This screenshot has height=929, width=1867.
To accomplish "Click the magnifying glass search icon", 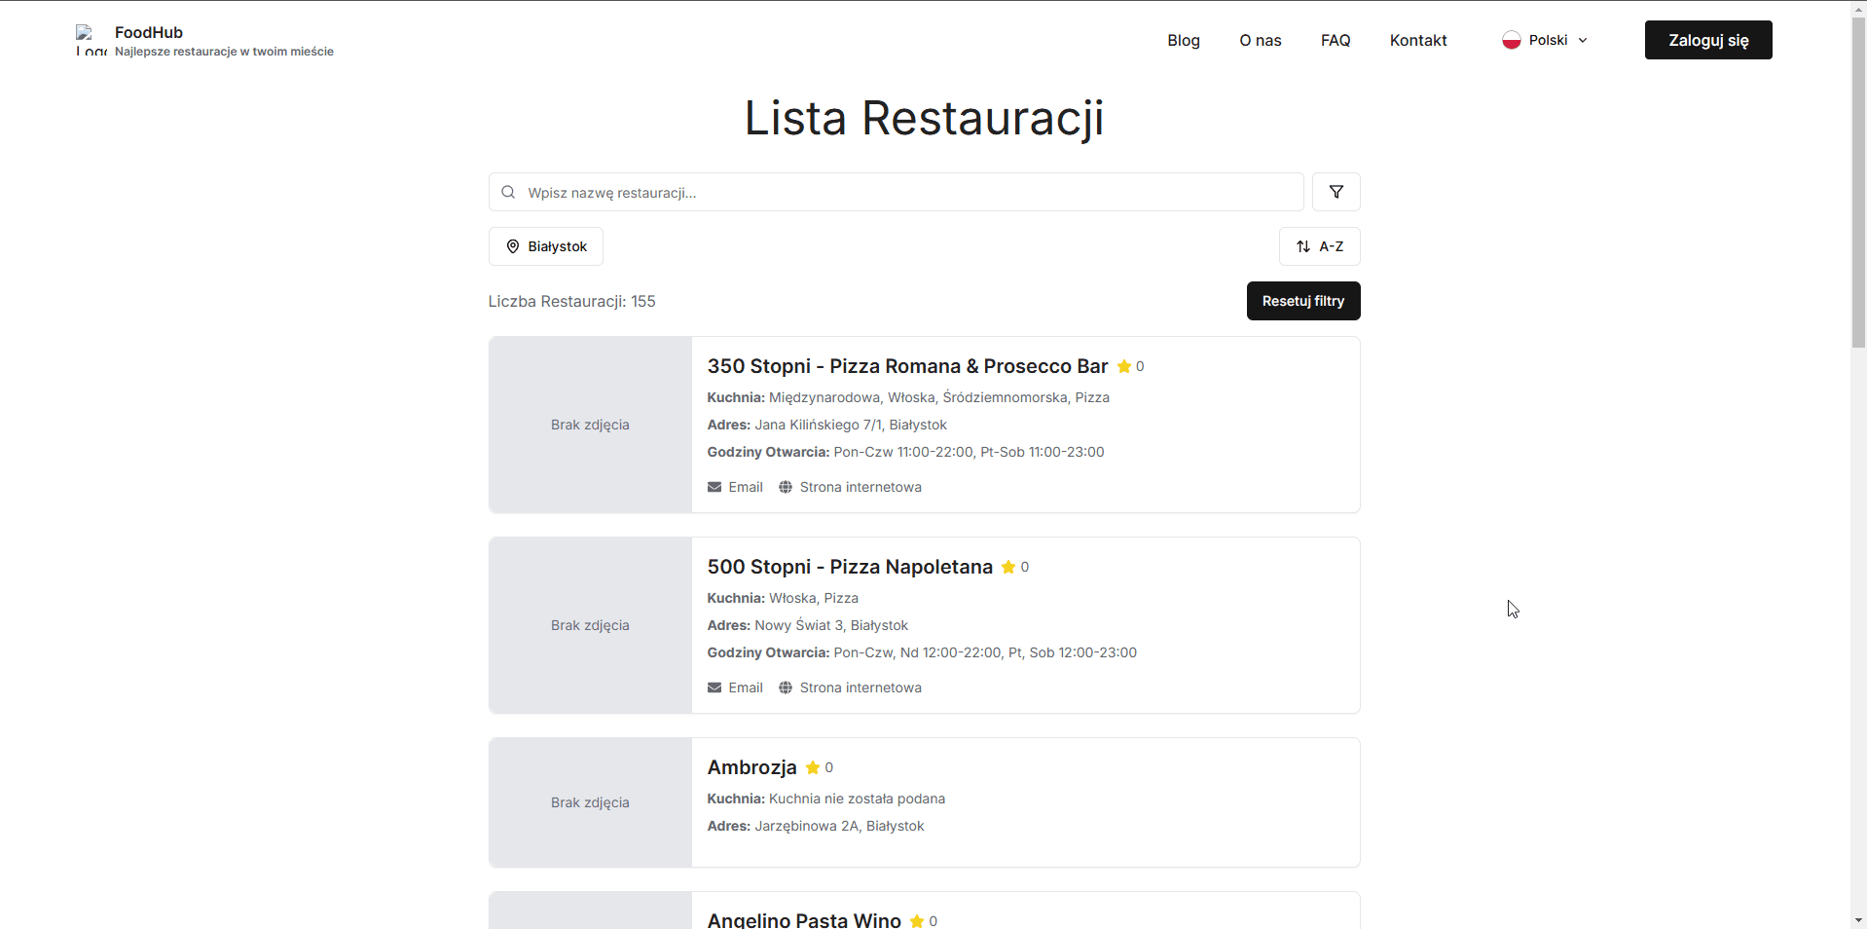I will pyautogui.click(x=508, y=192).
